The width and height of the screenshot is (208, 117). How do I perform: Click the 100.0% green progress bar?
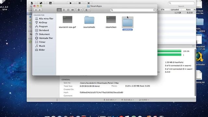(x=169, y=51)
